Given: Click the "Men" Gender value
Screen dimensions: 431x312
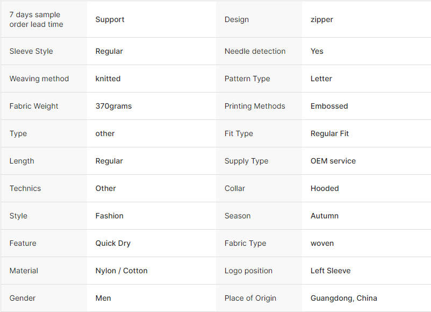Looking at the screenshot, I should [x=103, y=298].
